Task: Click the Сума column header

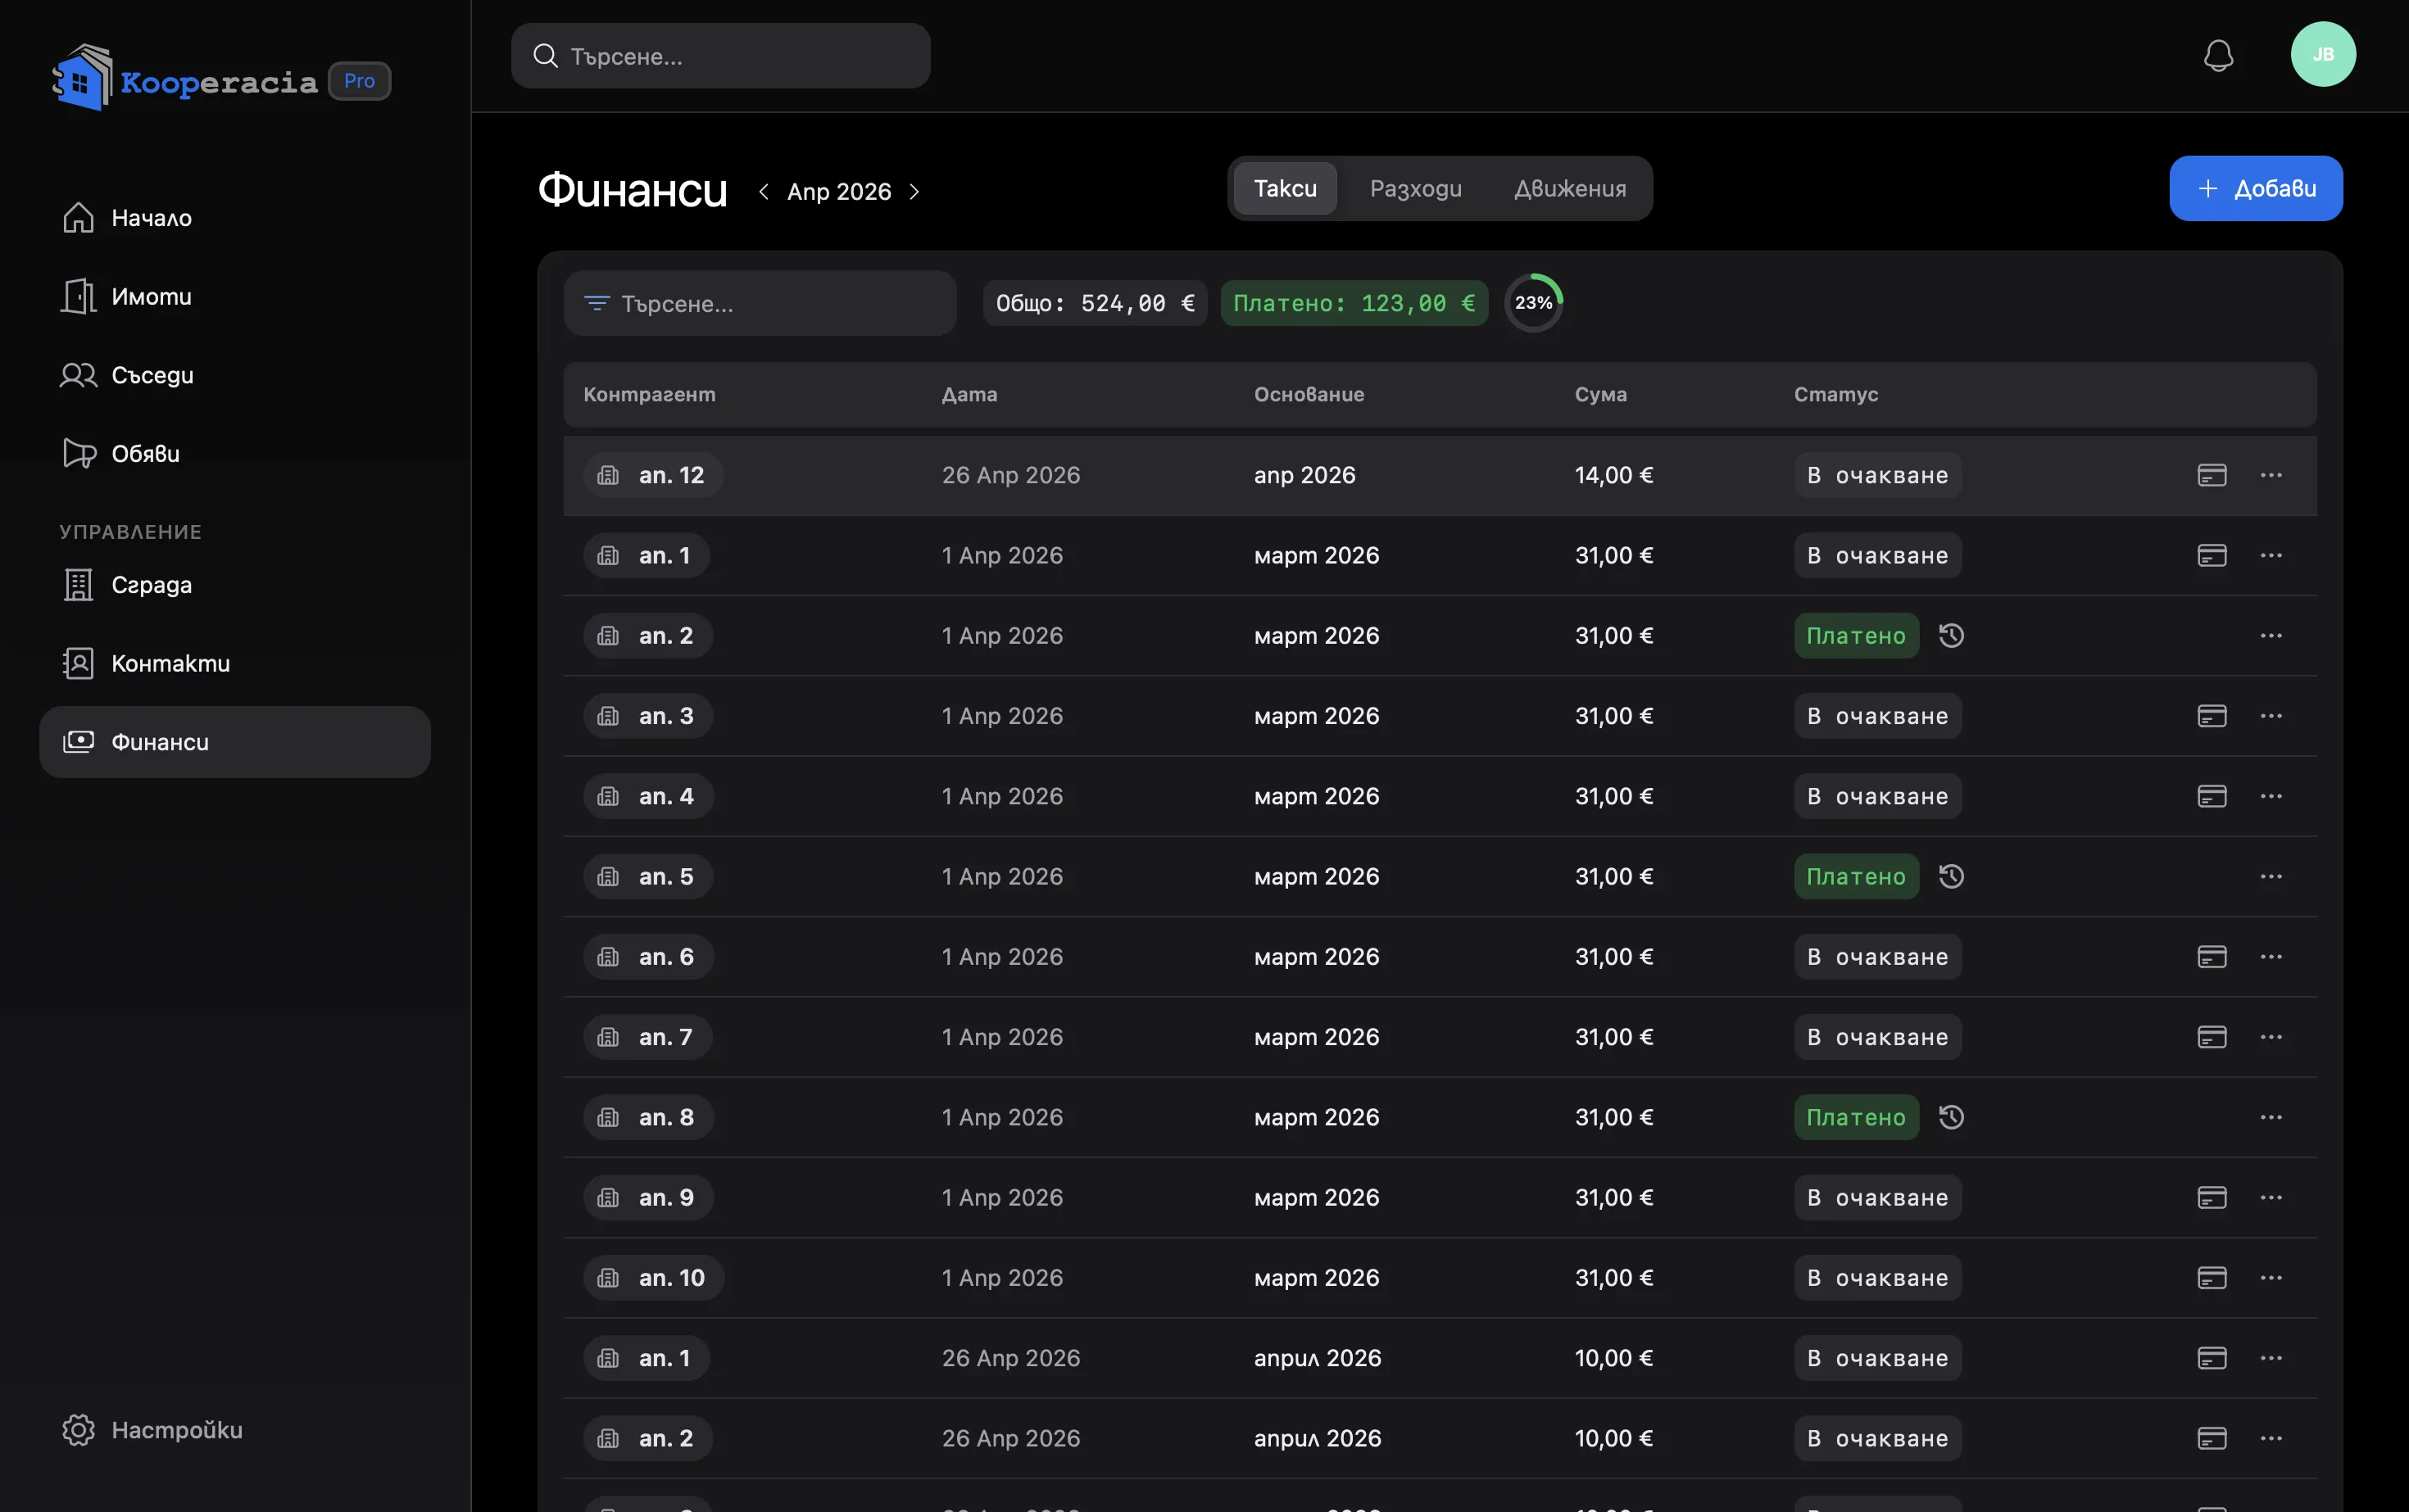Action: pos(1599,394)
